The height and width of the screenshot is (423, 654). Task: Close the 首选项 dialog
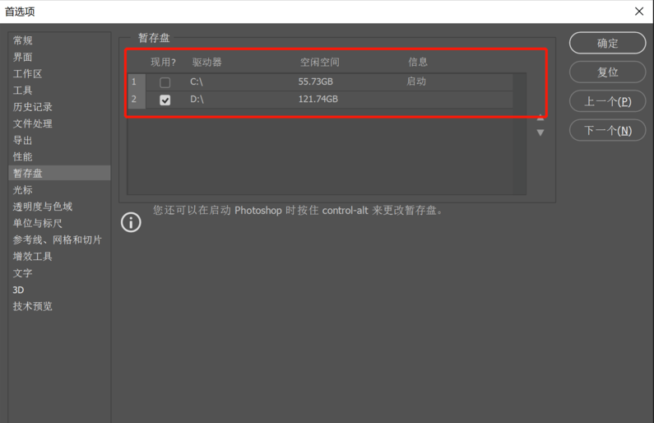point(638,12)
